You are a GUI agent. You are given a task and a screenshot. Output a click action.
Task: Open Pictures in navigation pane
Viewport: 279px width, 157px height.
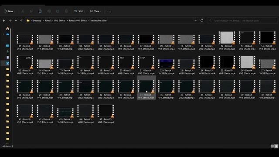(x=8, y=63)
